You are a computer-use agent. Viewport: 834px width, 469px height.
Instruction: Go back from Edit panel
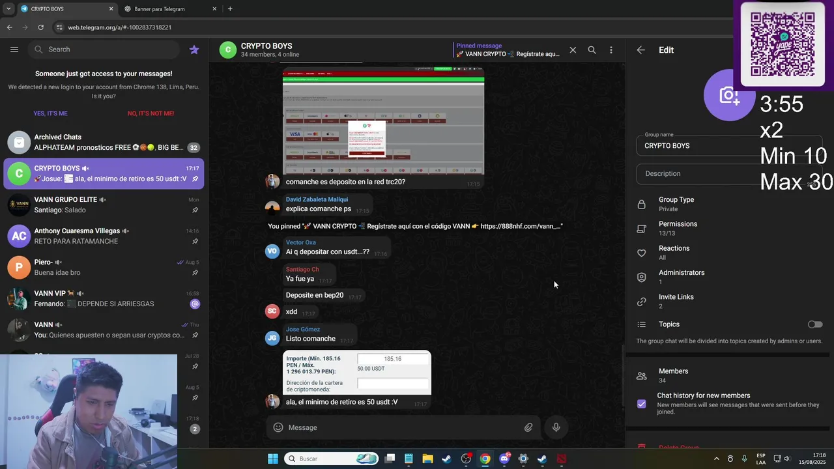pyautogui.click(x=641, y=50)
